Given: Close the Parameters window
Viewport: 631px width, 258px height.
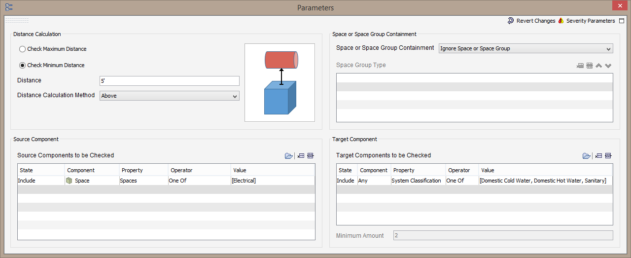Looking at the screenshot, I should (619, 6).
